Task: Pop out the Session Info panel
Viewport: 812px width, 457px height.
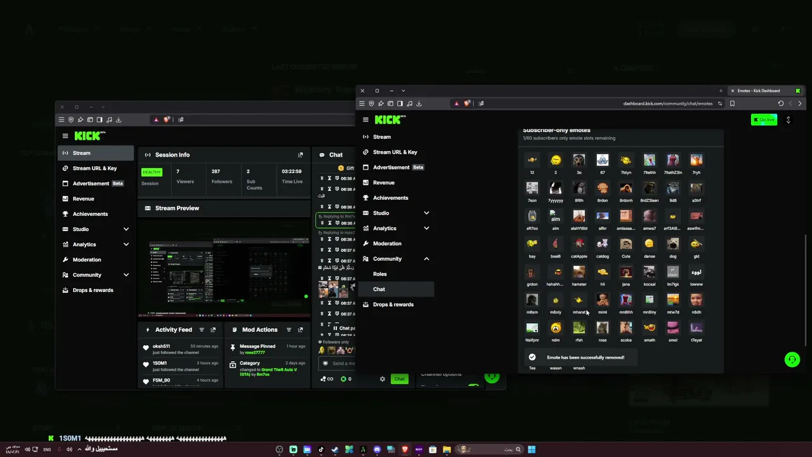Action: pyautogui.click(x=300, y=155)
